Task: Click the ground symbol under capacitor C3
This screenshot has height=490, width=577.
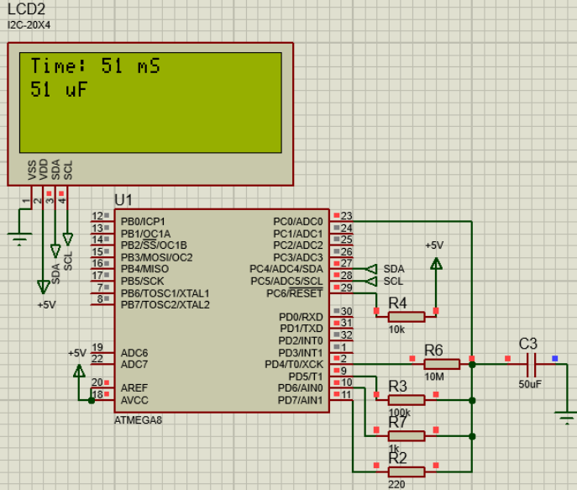Action: pos(567,418)
